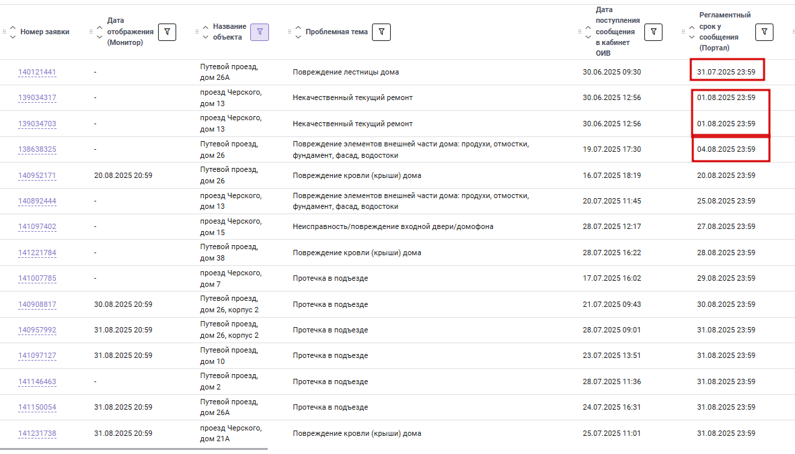Screen dimensions: 795x454
Task: Select deadline cell 04.08.2025 23:59
Action: (x=726, y=149)
